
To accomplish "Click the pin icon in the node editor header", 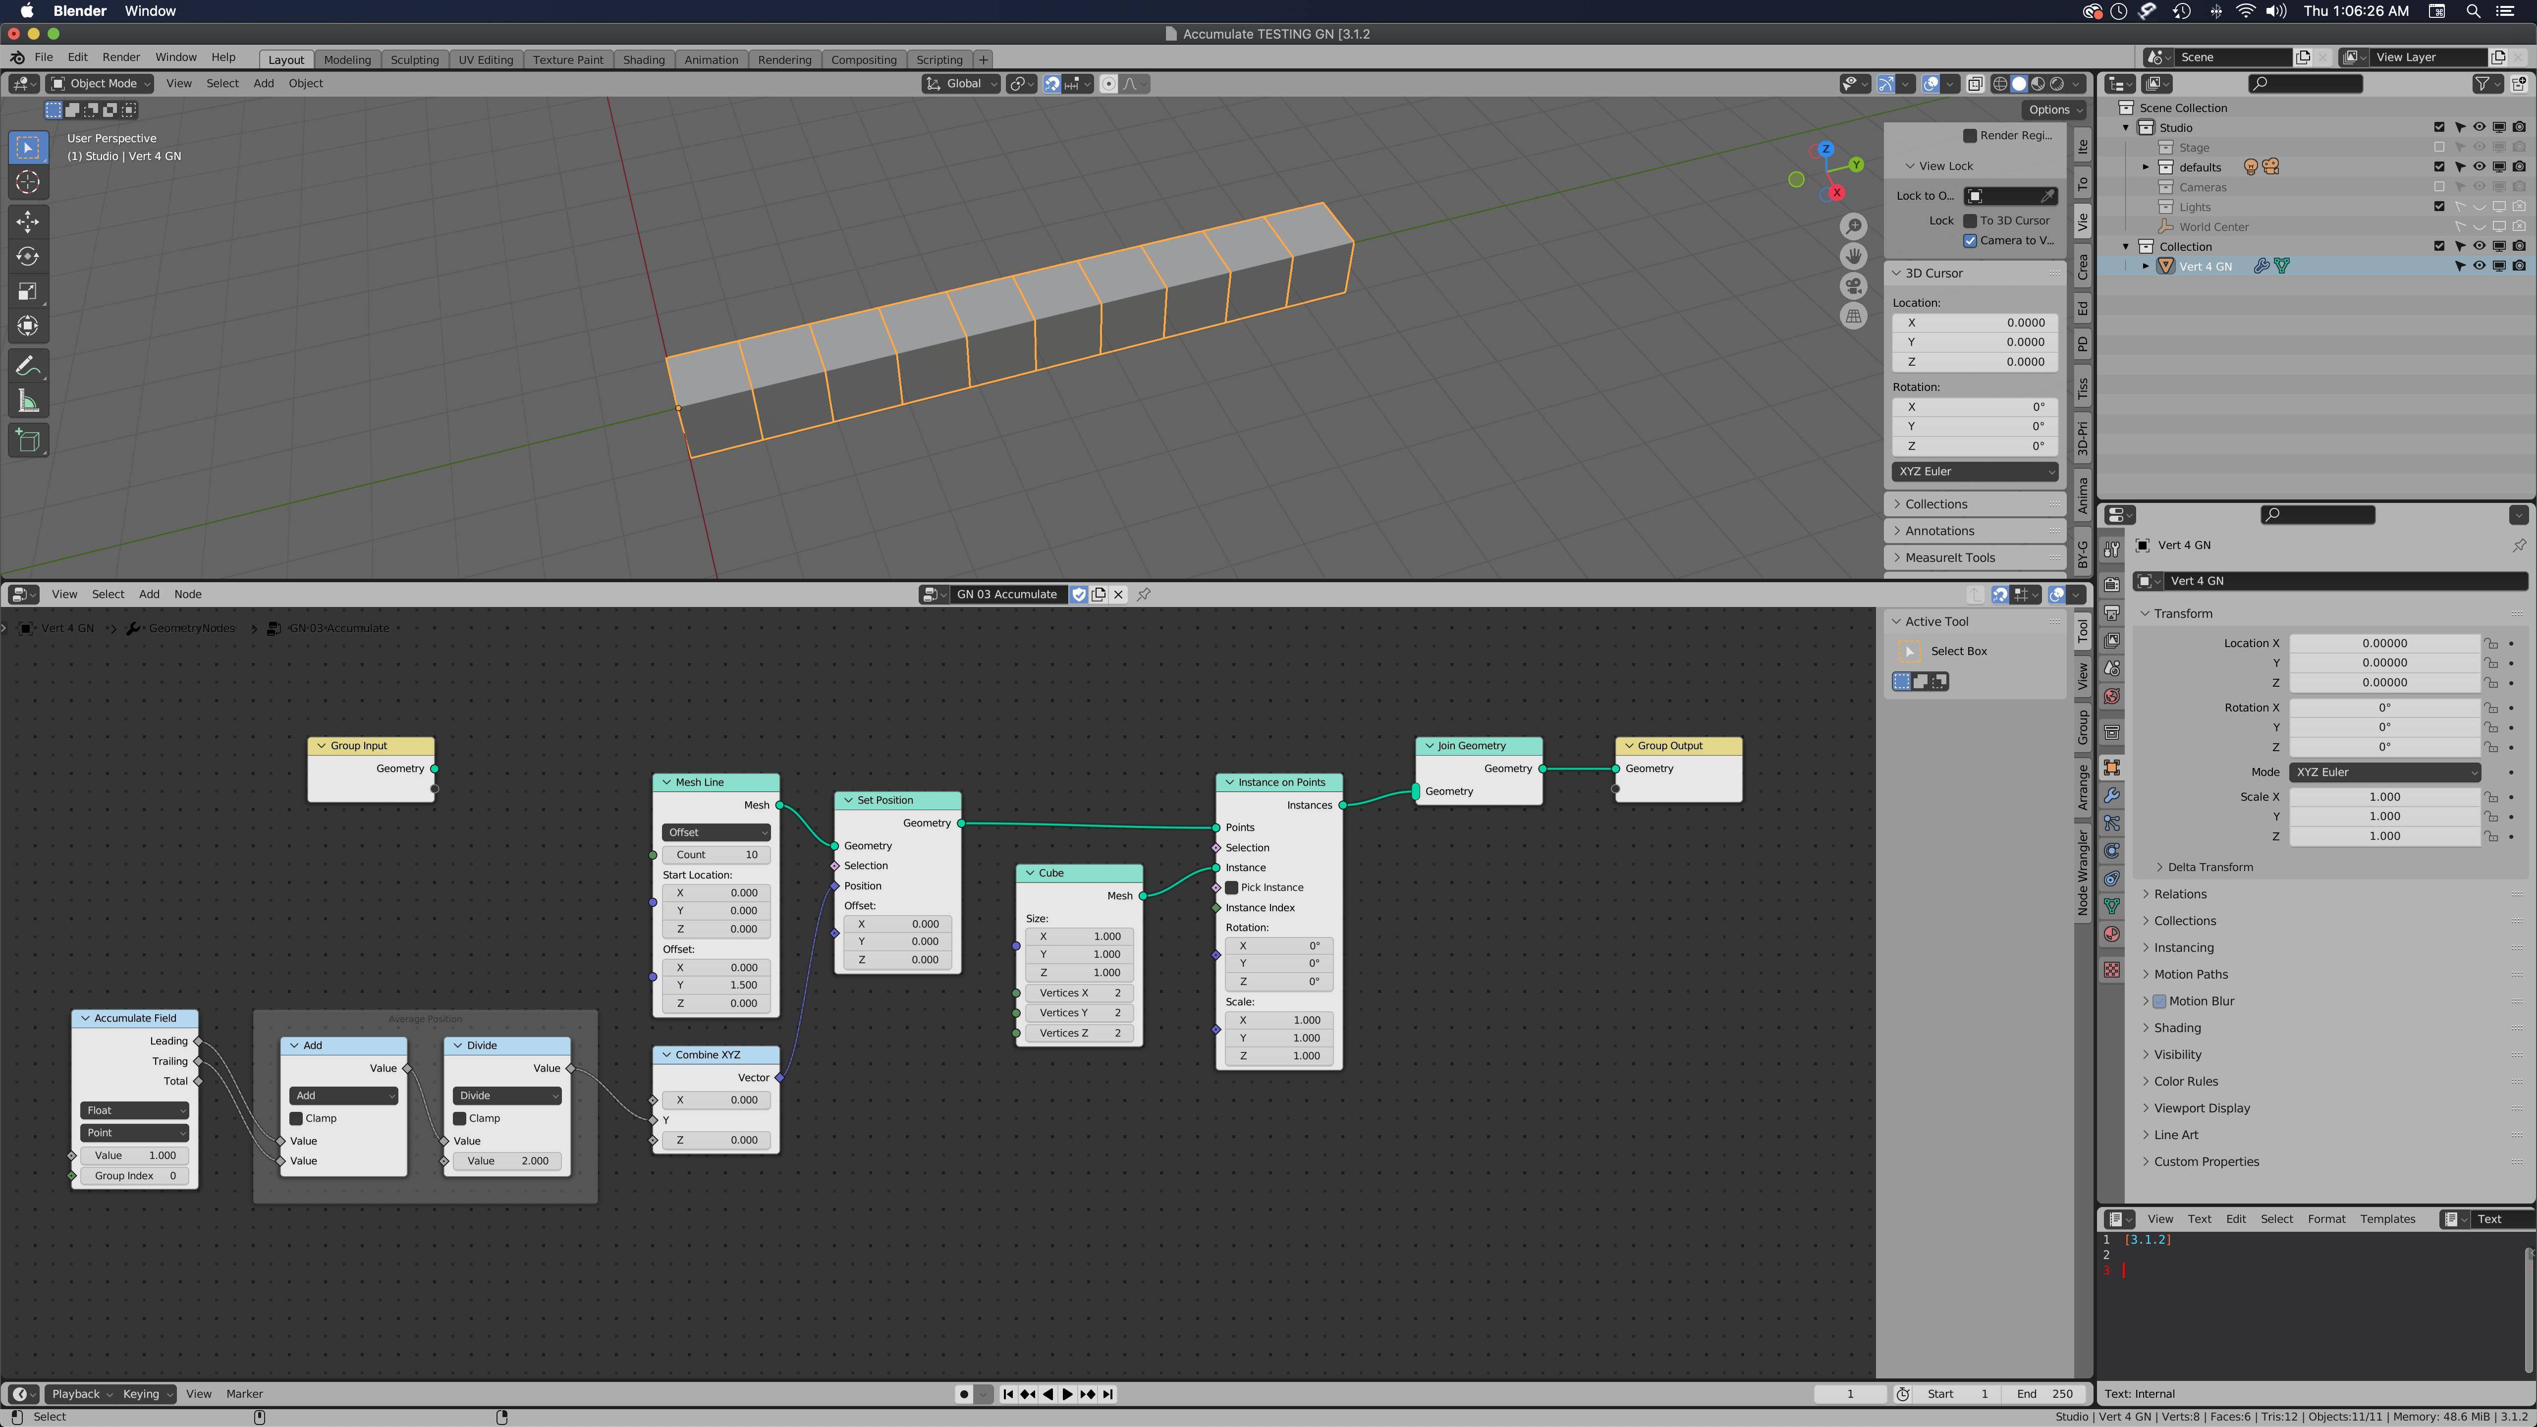I will click(x=1144, y=594).
